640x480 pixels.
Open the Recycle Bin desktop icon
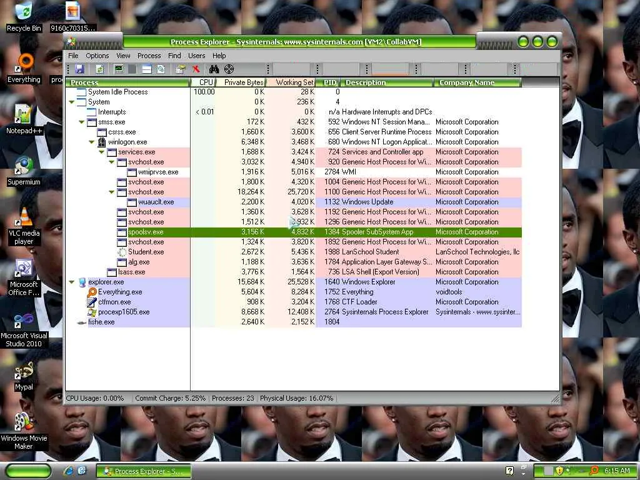(24, 16)
